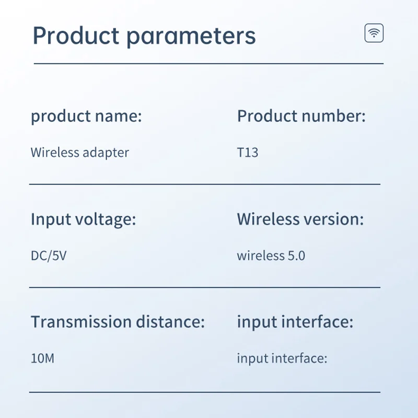Select the 'Input voltage:' label
The height and width of the screenshot is (418, 418).
click(83, 219)
